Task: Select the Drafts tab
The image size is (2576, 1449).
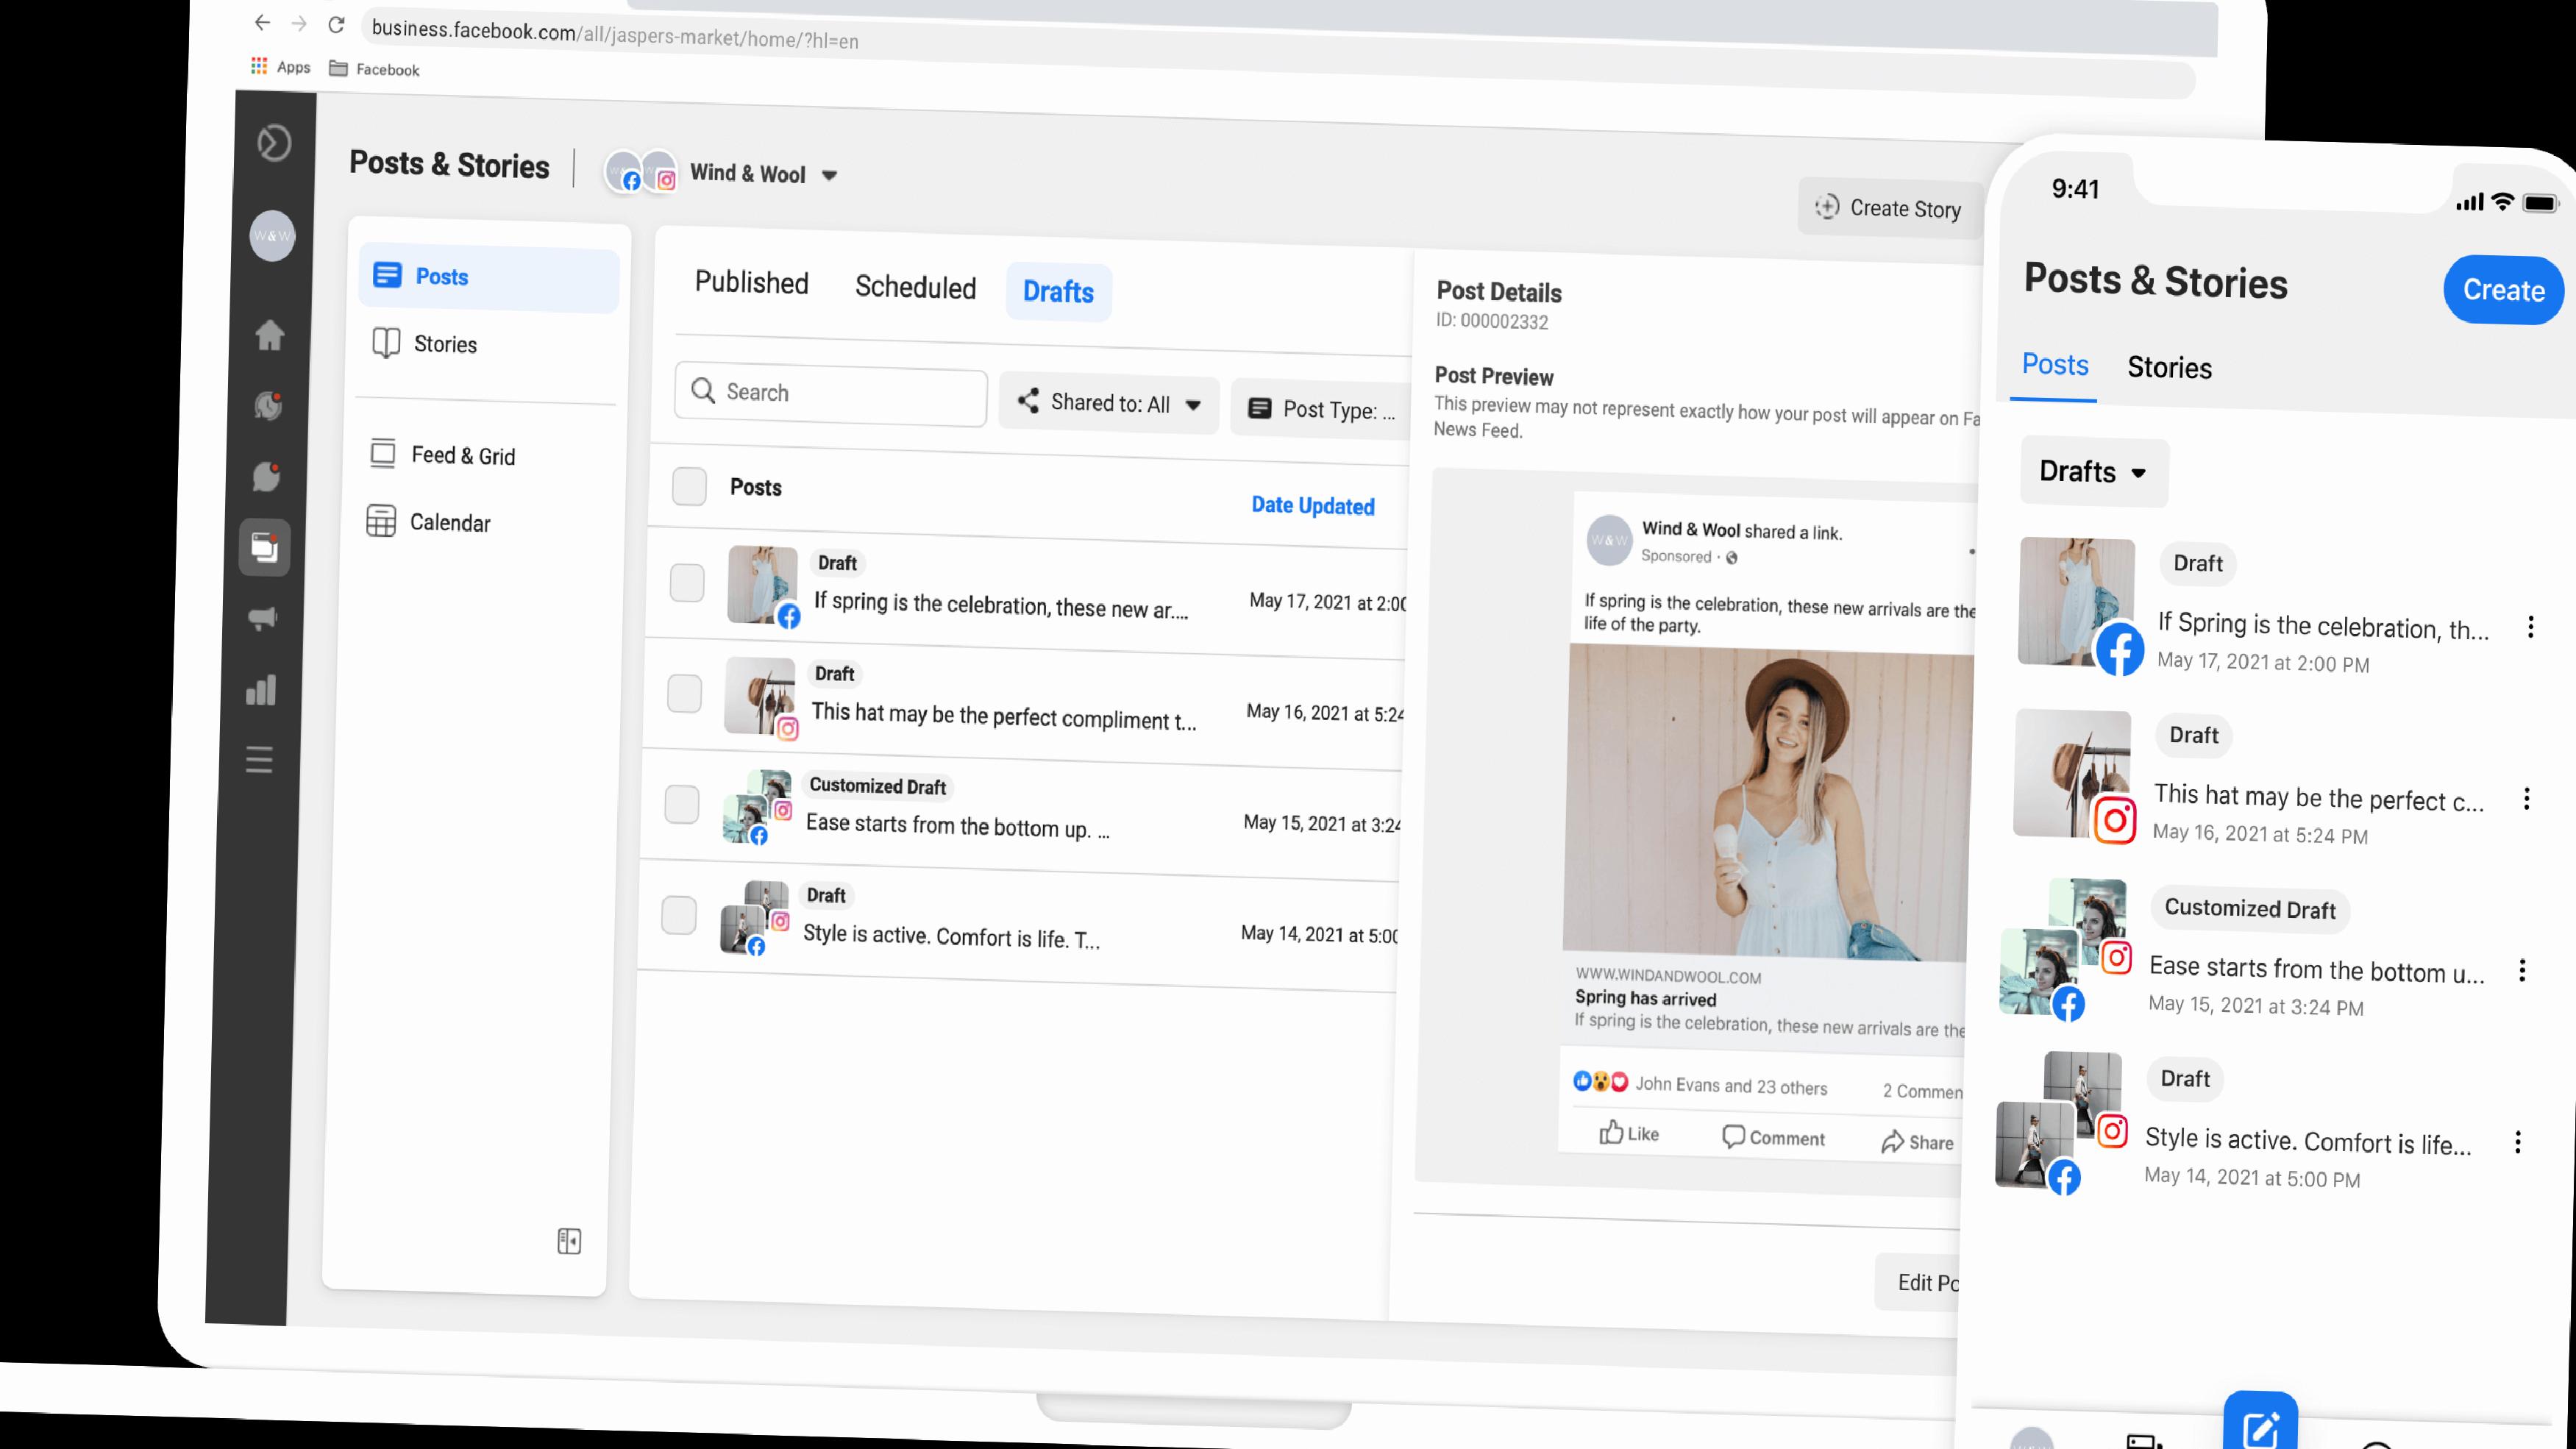Action: point(1058,292)
